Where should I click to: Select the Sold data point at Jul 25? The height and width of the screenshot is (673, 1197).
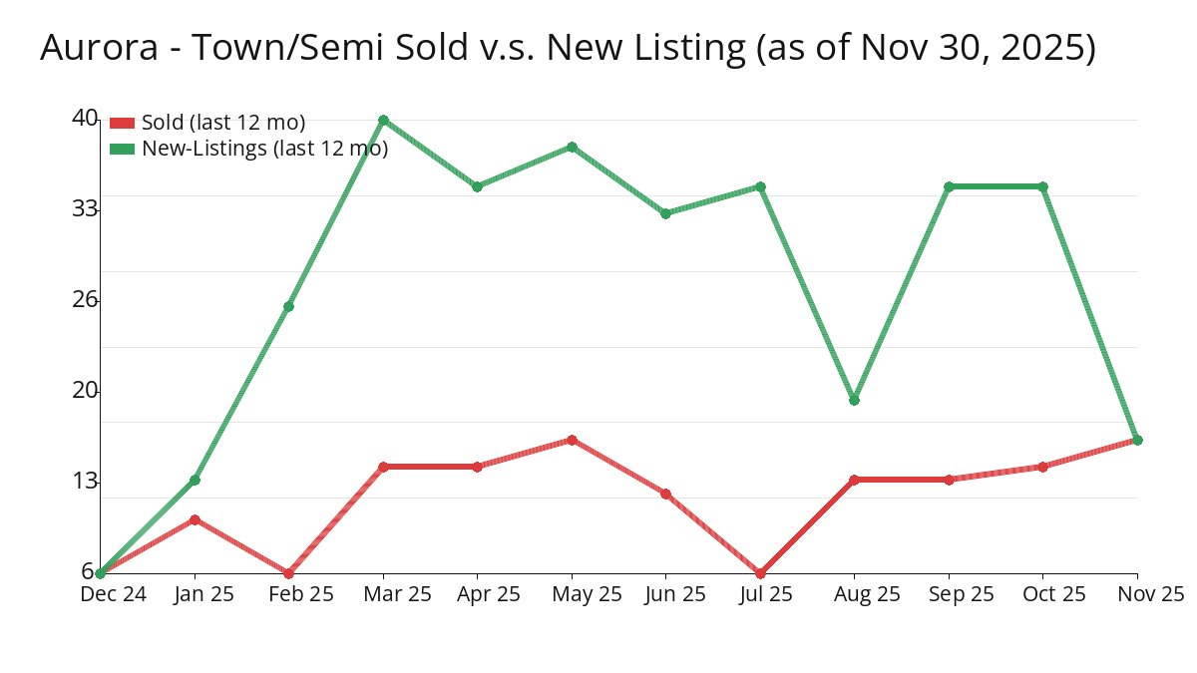760,573
